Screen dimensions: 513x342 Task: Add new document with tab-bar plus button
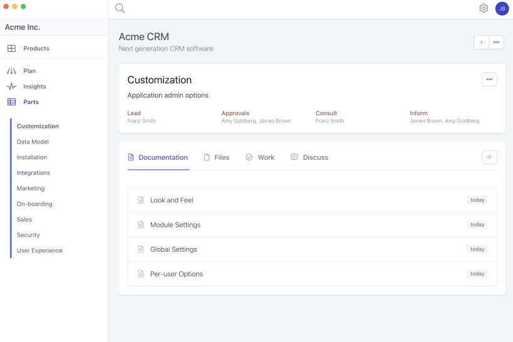(x=489, y=157)
